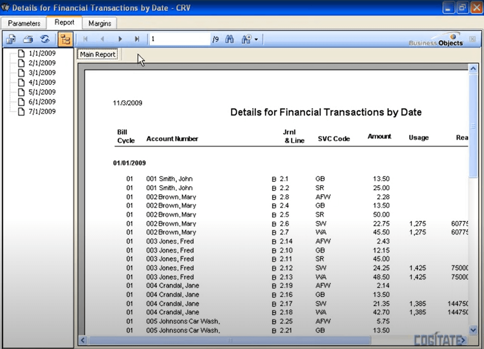Click amount 5.75 for Johnsons Car Wash
Screen dimensions: 484x349
(x=383, y=321)
